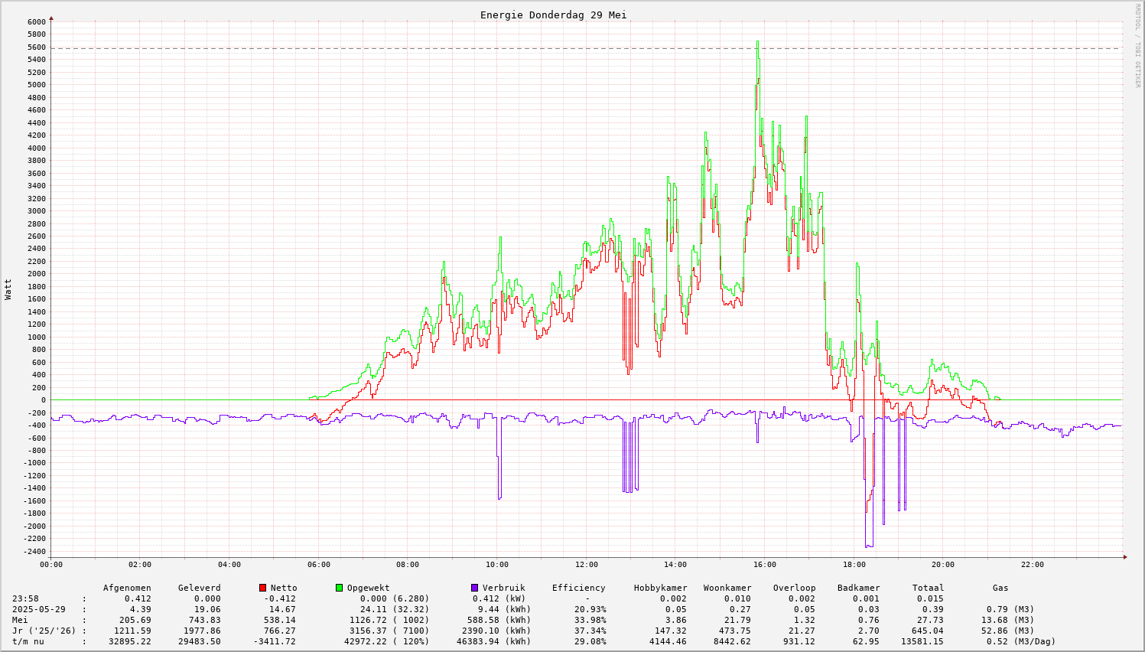Click the t/m nu row label

tap(28, 641)
